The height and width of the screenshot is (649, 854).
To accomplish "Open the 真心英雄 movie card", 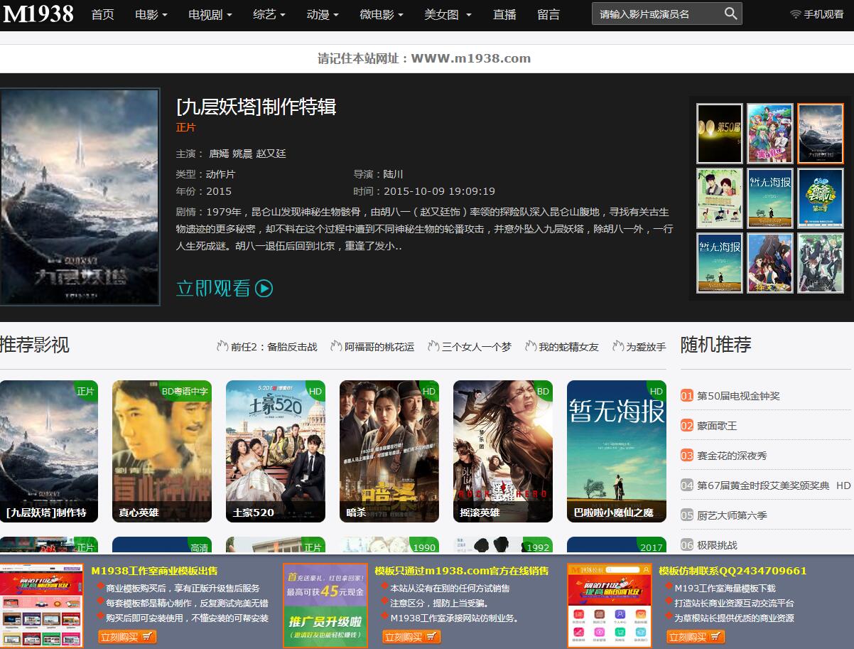I will point(162,451).
